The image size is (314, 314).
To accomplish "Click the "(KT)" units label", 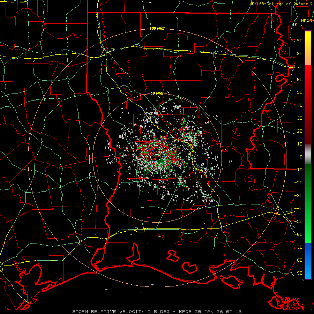I will point(298,24).
